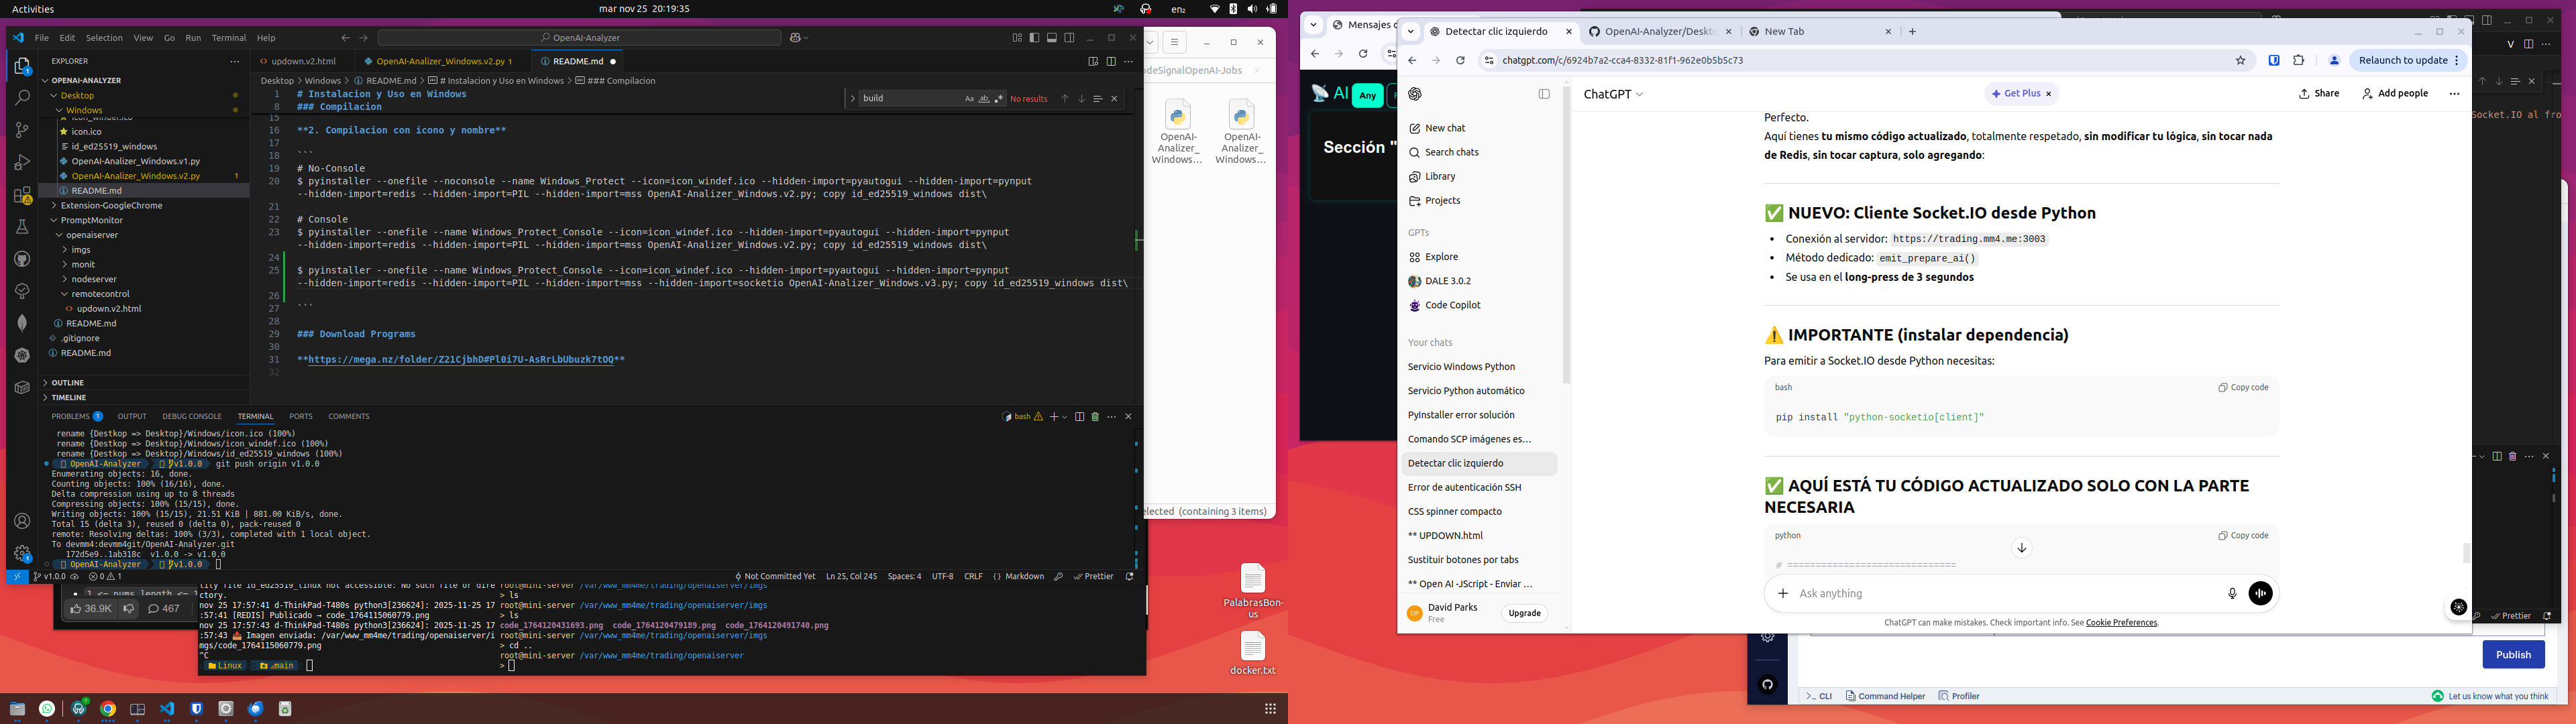The image size is (2576, 724).
Task: Click Copy code on the bash snippet
Action: [2243, 387]
